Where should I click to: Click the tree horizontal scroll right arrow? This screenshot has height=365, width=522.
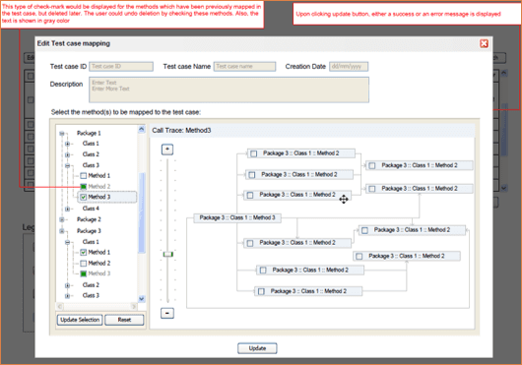pos(134,306)
